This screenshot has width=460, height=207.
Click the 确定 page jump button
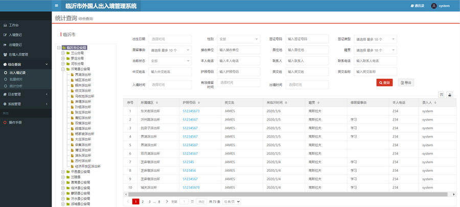(201, 201)
